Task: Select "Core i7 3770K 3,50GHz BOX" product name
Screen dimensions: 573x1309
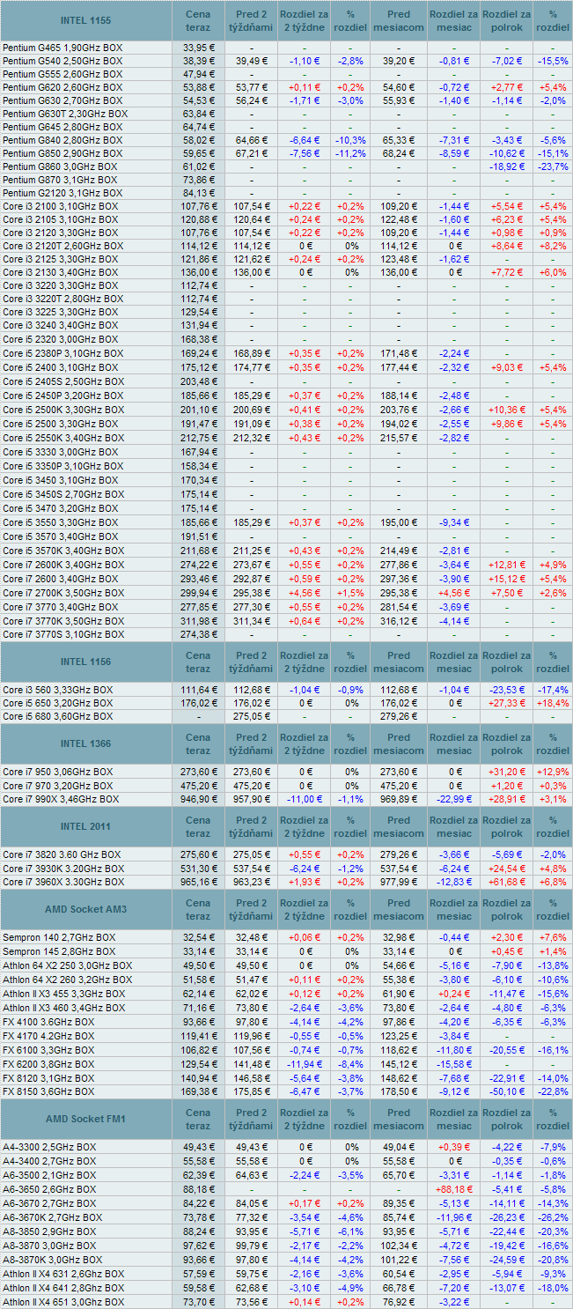Action: (62, 621)
